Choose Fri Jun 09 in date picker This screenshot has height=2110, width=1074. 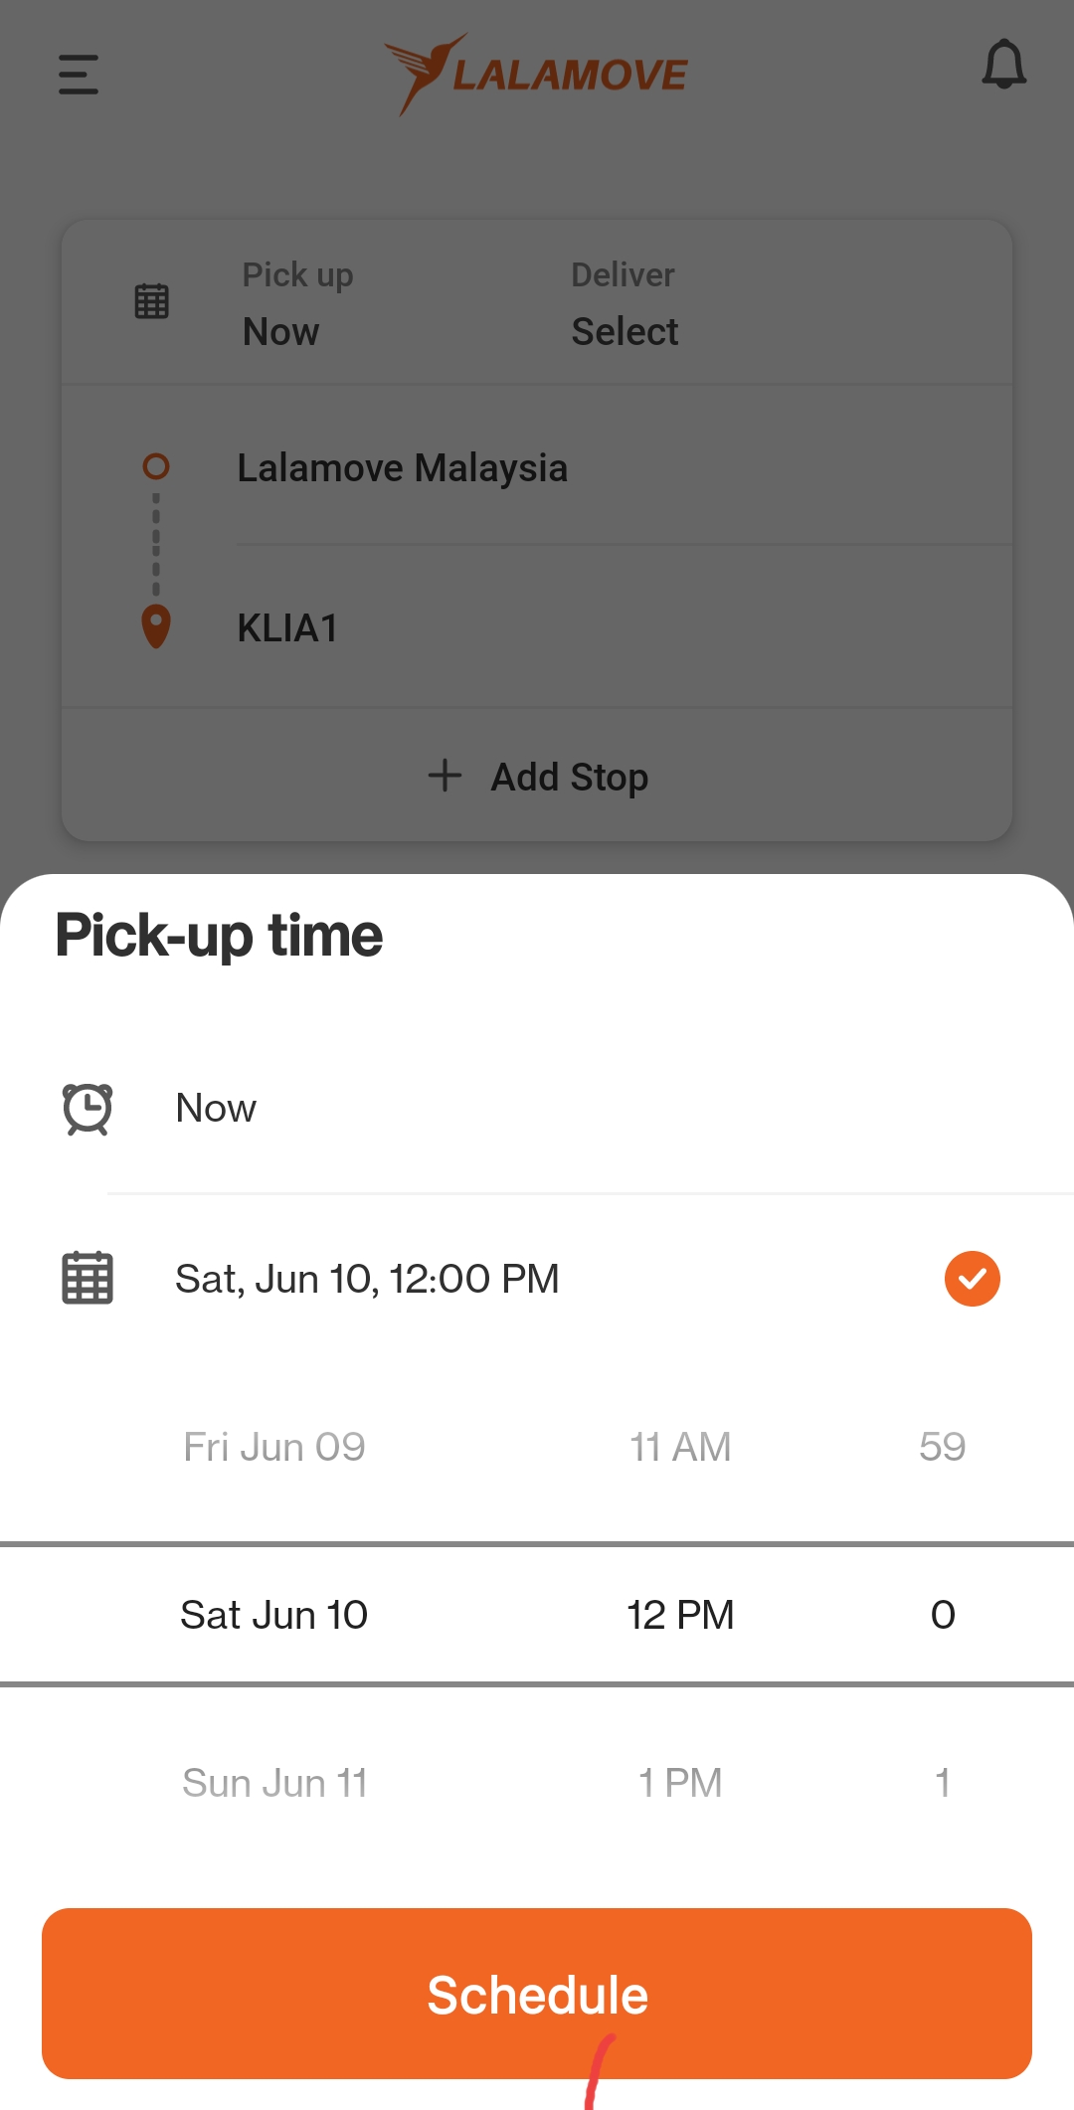pos(274,1447)
